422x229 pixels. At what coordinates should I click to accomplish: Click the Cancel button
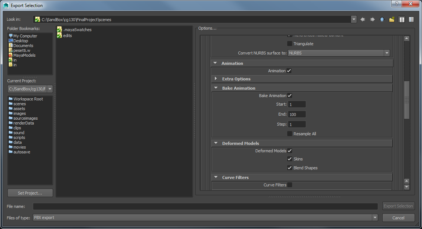398,218
